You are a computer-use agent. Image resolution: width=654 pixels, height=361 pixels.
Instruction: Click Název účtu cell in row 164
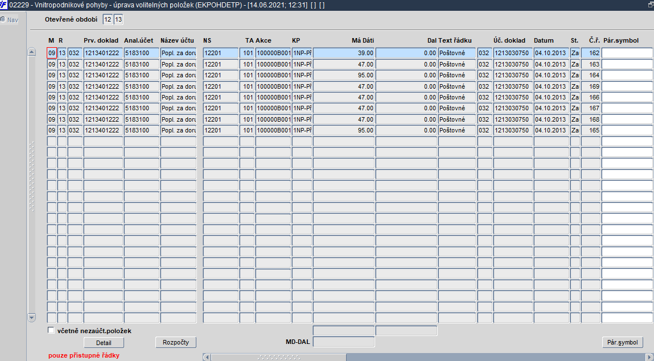tap(178, 75)
